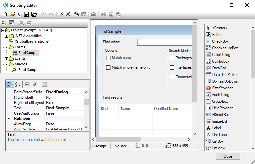The height and width of the screenshot is (164, 255).
Task: Select the Alphabetical sort properties icon
Action: (18, 84)
